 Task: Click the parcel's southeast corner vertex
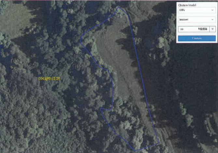tap(159, 143)
